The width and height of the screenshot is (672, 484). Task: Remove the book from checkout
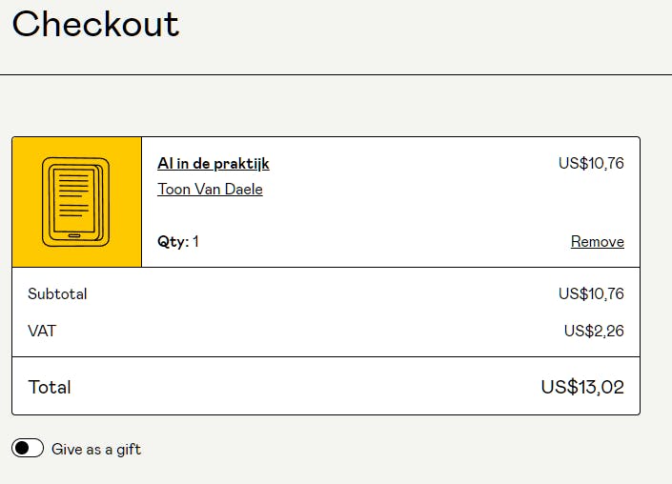[x=597, y=241]
